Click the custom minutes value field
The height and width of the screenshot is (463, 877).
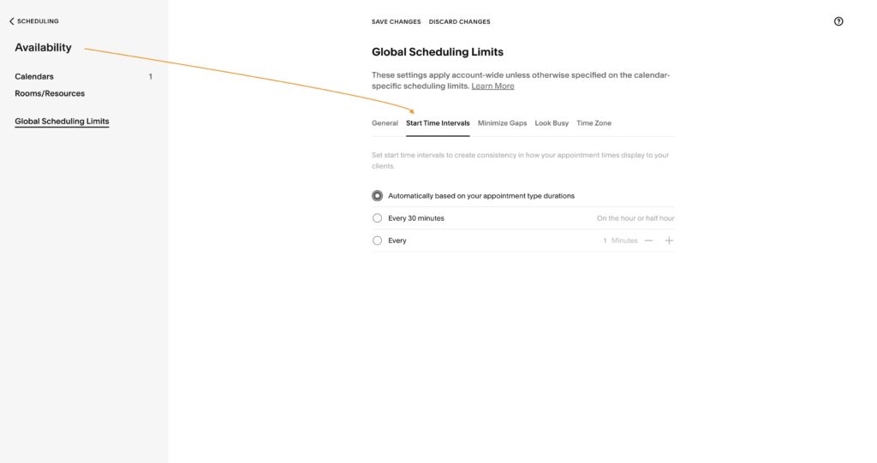click(x=605, y=240)
